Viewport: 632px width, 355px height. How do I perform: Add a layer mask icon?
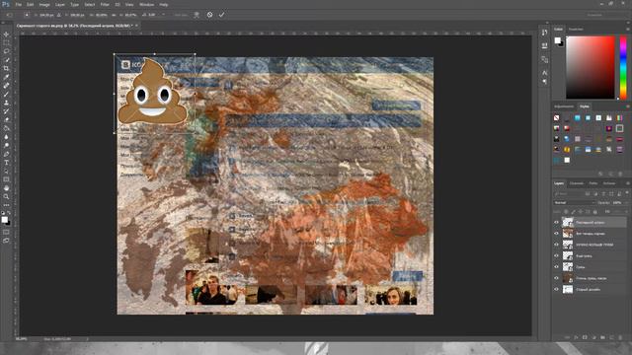click(x=585, y=337)
